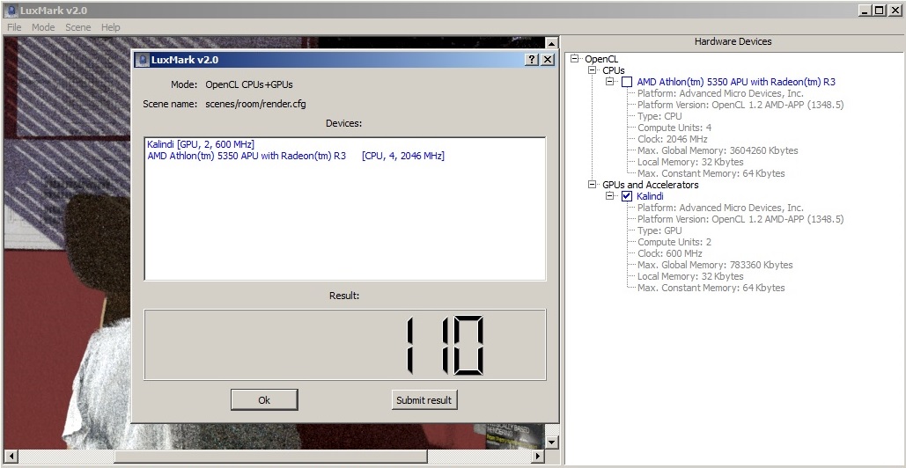
Task: Collapse the Kalindi device node
Action: tap(609, 196)
